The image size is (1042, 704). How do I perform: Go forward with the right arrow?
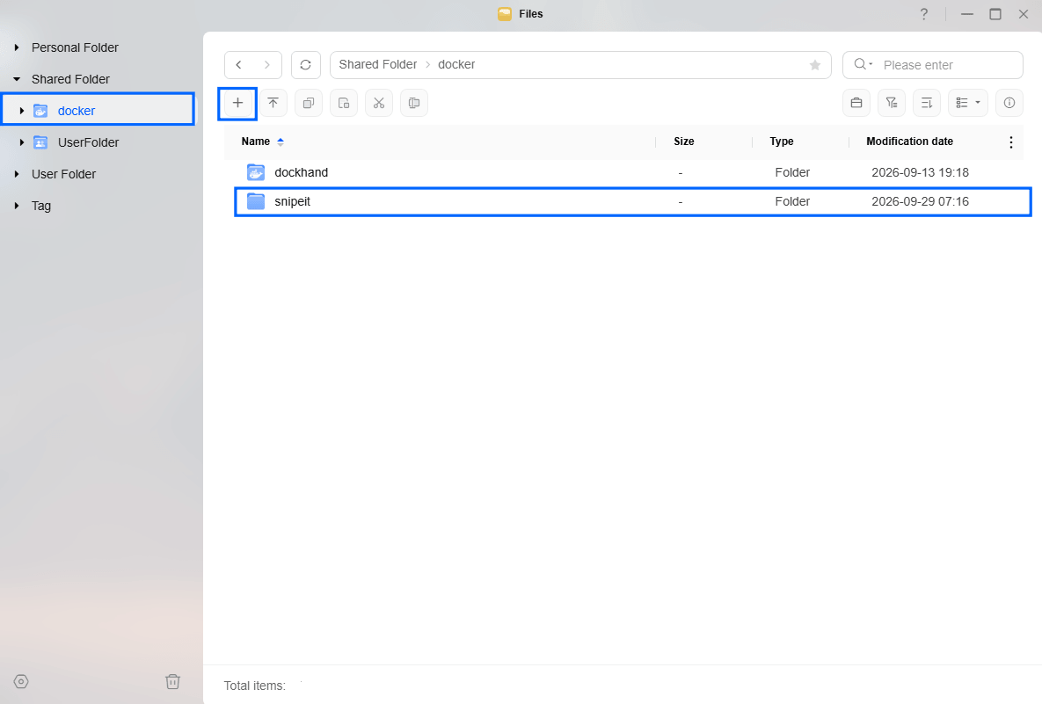pos(267,65)
